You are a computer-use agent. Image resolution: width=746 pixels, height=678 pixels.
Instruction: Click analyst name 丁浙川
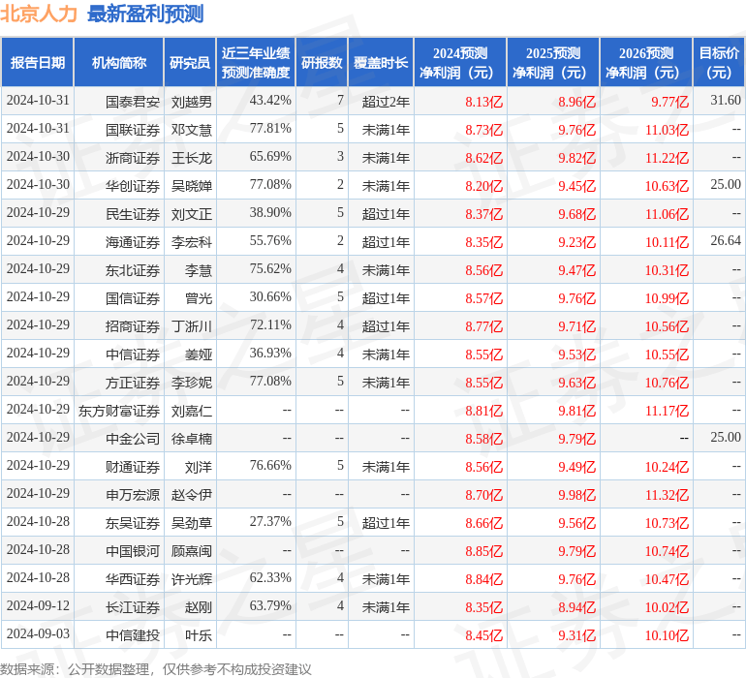[192, 326]
